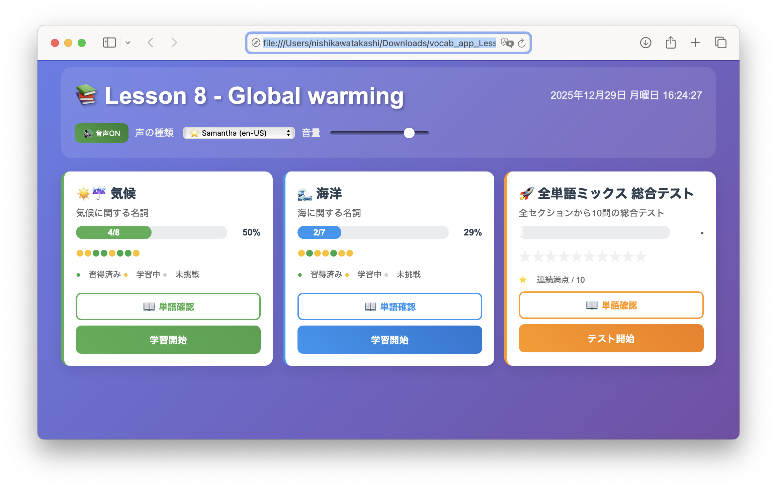Viewport: 777px width, 489px height.
Task: Adjust the 音量 volume slider handle
Action: tap(409, 133)
